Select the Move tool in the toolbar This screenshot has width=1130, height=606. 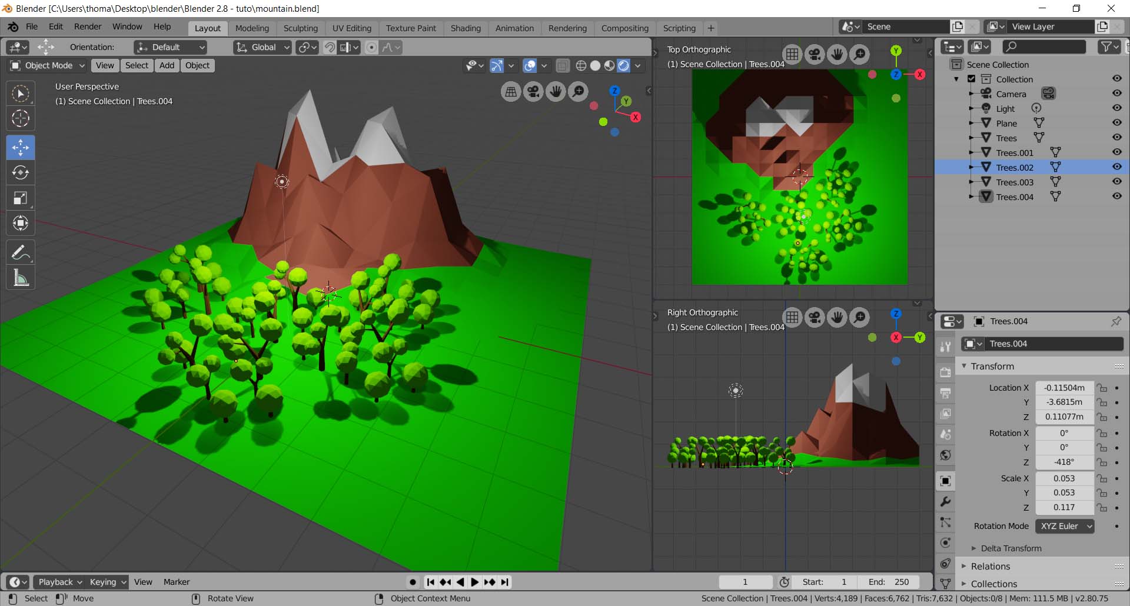(x=21, y=147)
